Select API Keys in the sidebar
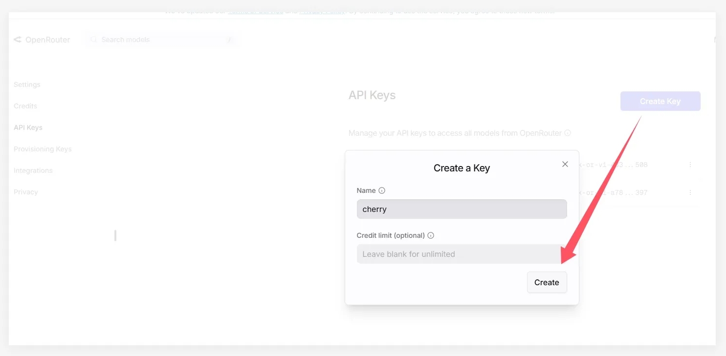This screenshot has height=356, width=726. 28,127
